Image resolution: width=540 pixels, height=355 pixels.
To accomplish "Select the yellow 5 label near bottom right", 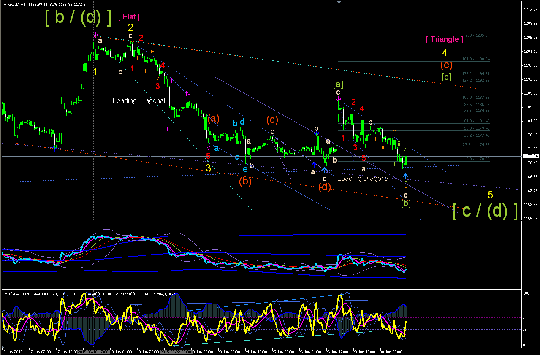I will click(490, 195).
